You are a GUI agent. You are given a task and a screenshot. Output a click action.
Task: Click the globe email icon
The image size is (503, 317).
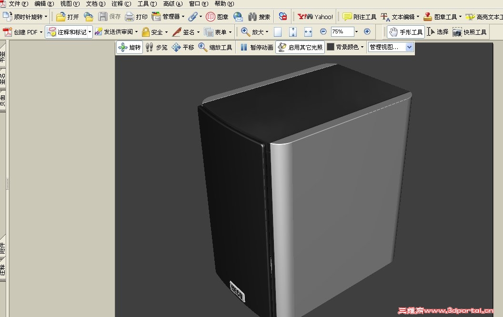pyautogui.click(x=238, y=17)
